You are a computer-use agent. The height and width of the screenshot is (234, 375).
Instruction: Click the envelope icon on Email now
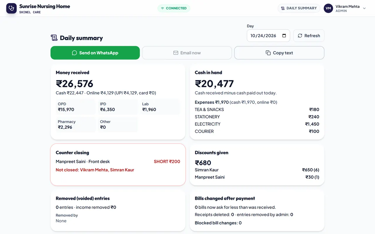[176, 53]
